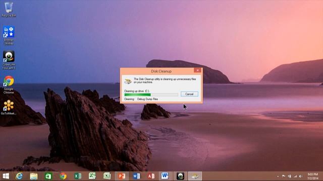Launch Internet Explorer from the taskbar
Viewport: 323px width, 181px height.
pyautogui.click(x=19, y=176)
